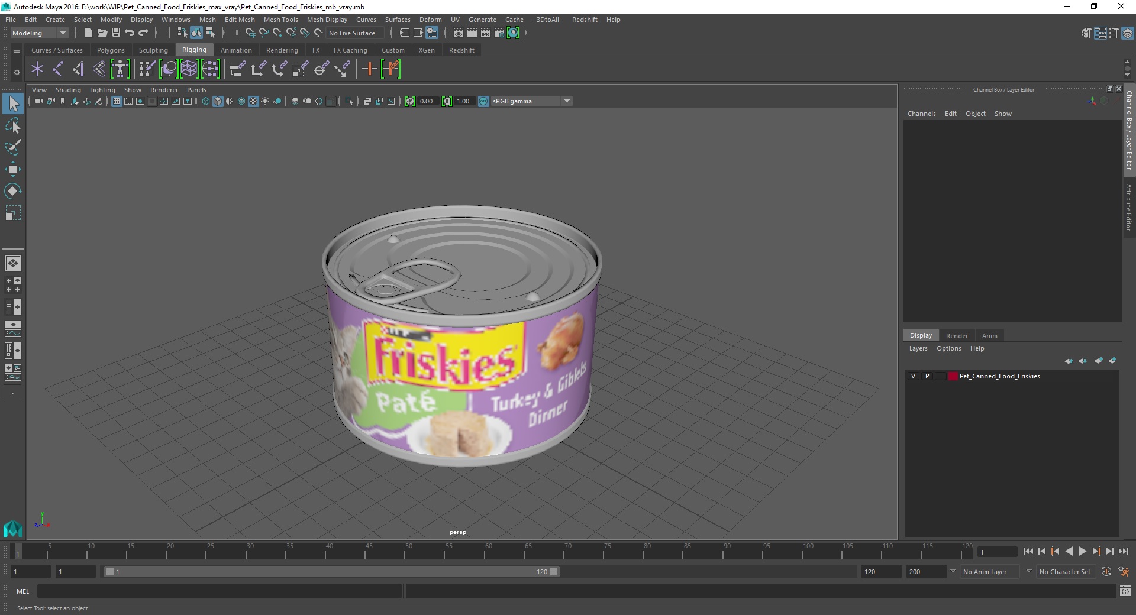Switch to the Render layer tab
The image size is (1136, 615).
pyautogui.click(x=957, y=335)
